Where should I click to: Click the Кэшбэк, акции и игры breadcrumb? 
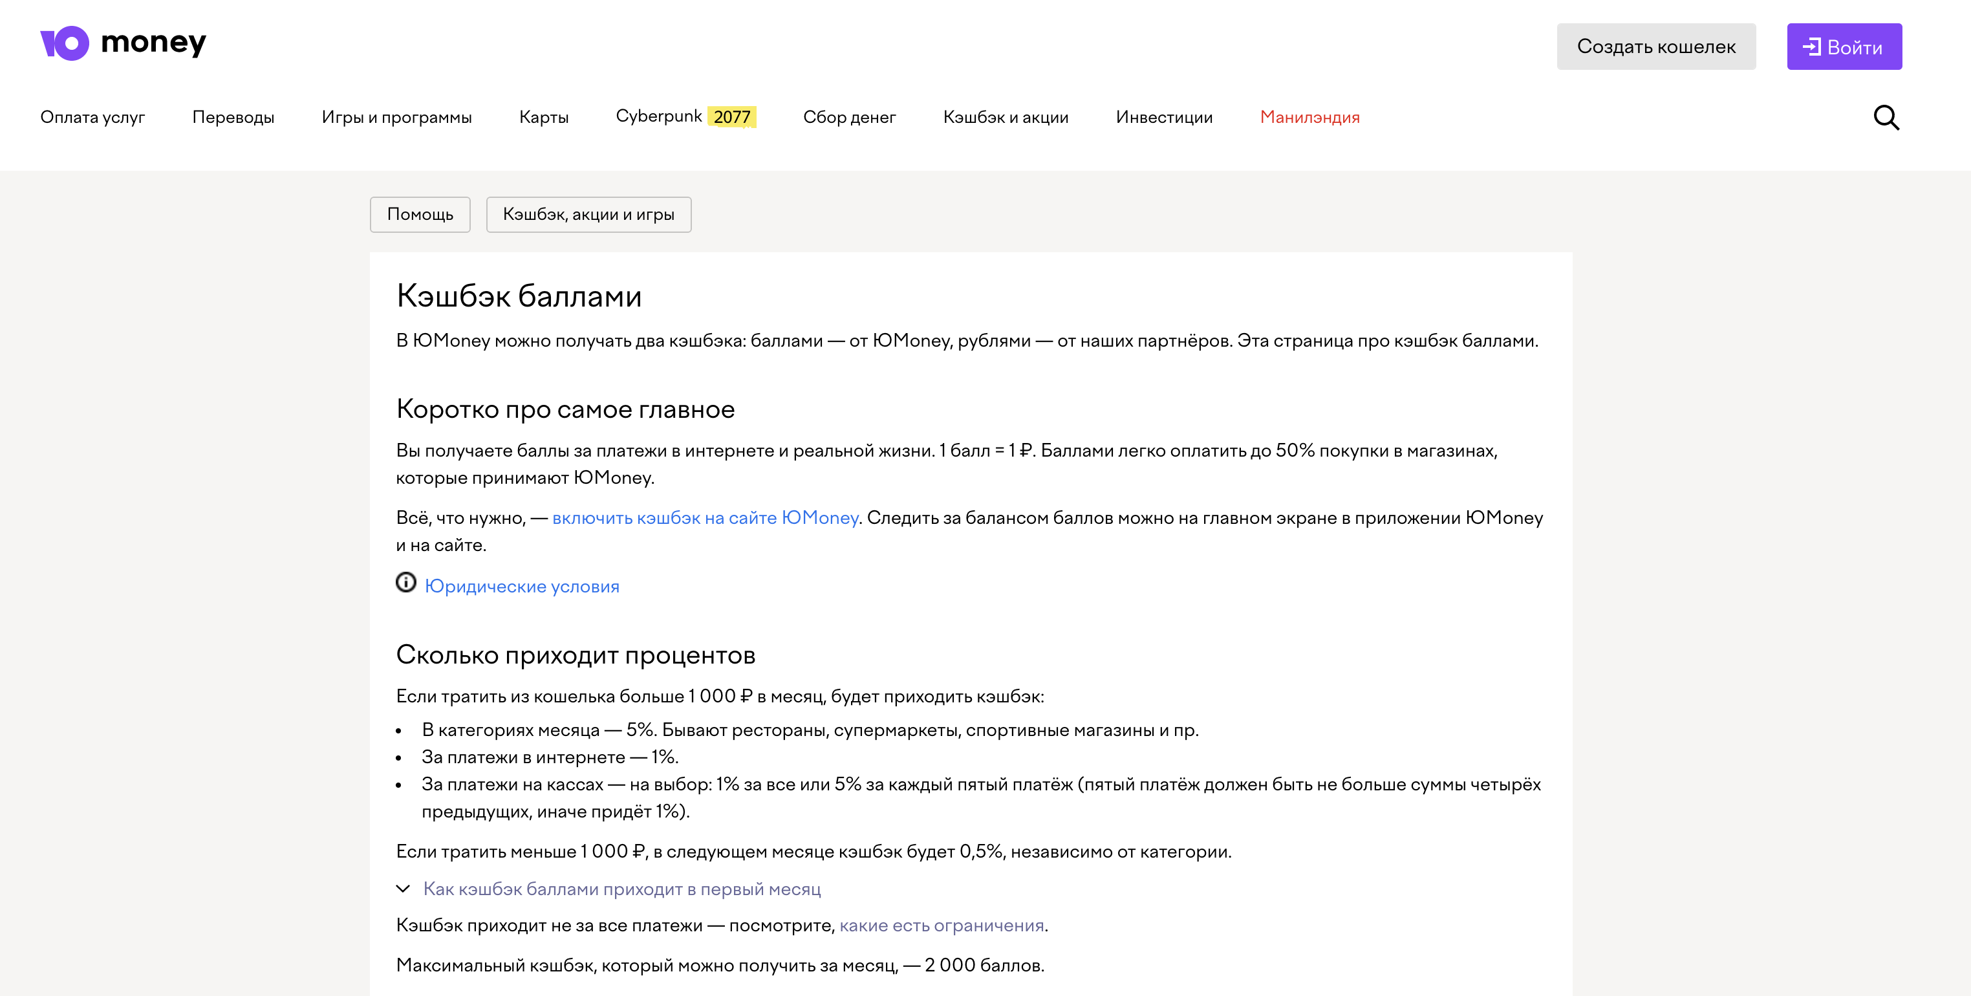click(x=588, y=214)
